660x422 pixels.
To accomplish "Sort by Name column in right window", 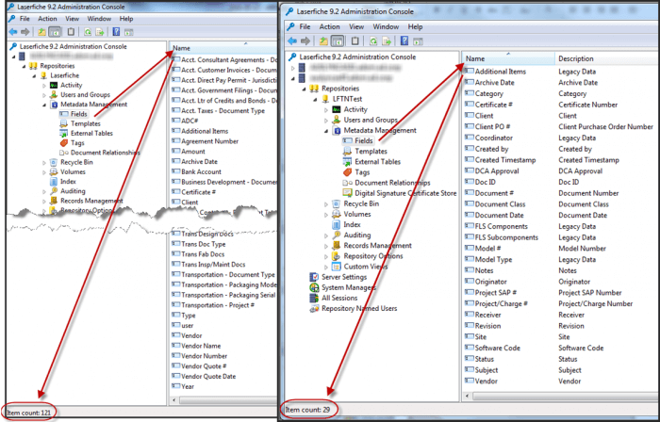I will coord(508,58).
